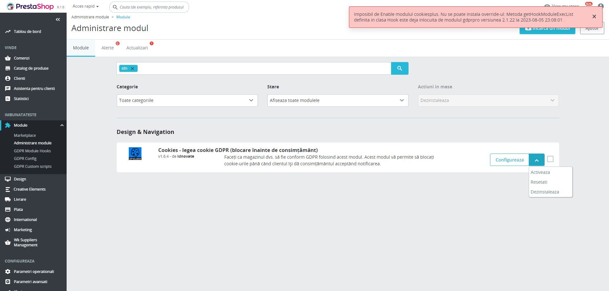Click the Parametri avansati gear icon

[x=8, y=282]
